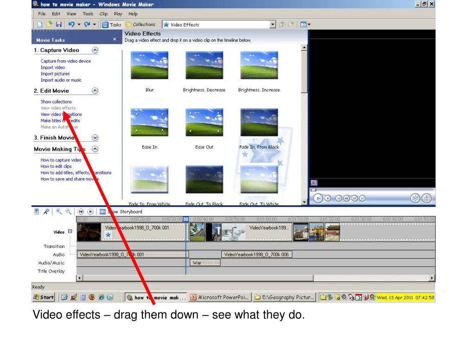Image resolution: width=475 pixels, height=356 pixels.
Task: Click the Redo arrow icon
Action: click(87, 25)
